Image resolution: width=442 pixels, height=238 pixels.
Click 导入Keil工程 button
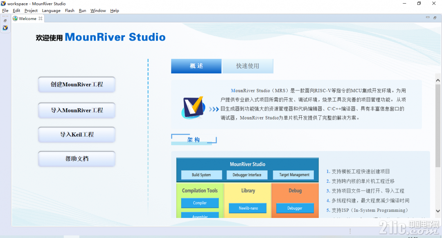coord(77,135)
